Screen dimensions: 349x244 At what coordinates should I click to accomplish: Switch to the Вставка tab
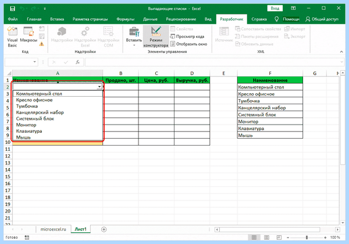(57, 19)
